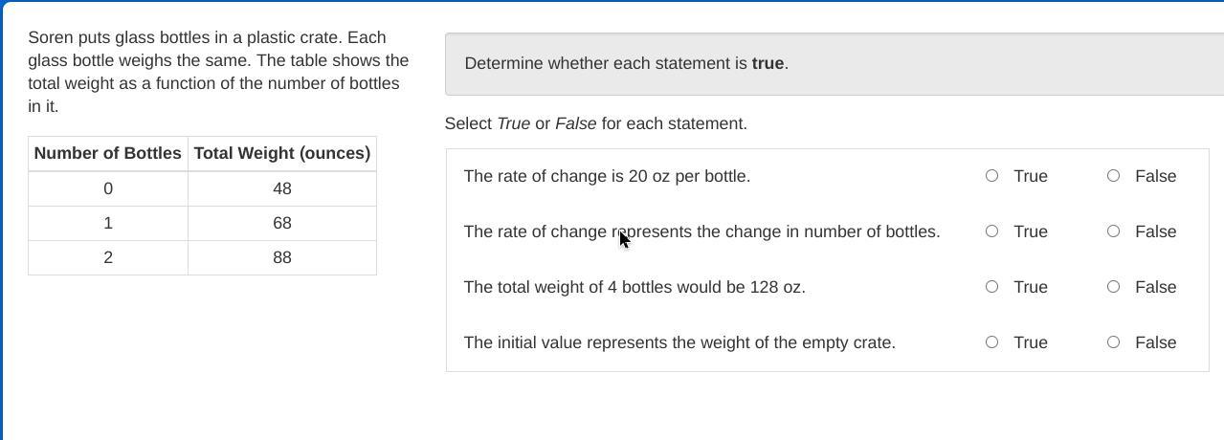Screen dimensions: 1224x440
Task: Click the table cell showing 48
Action: tap(281, 188)
